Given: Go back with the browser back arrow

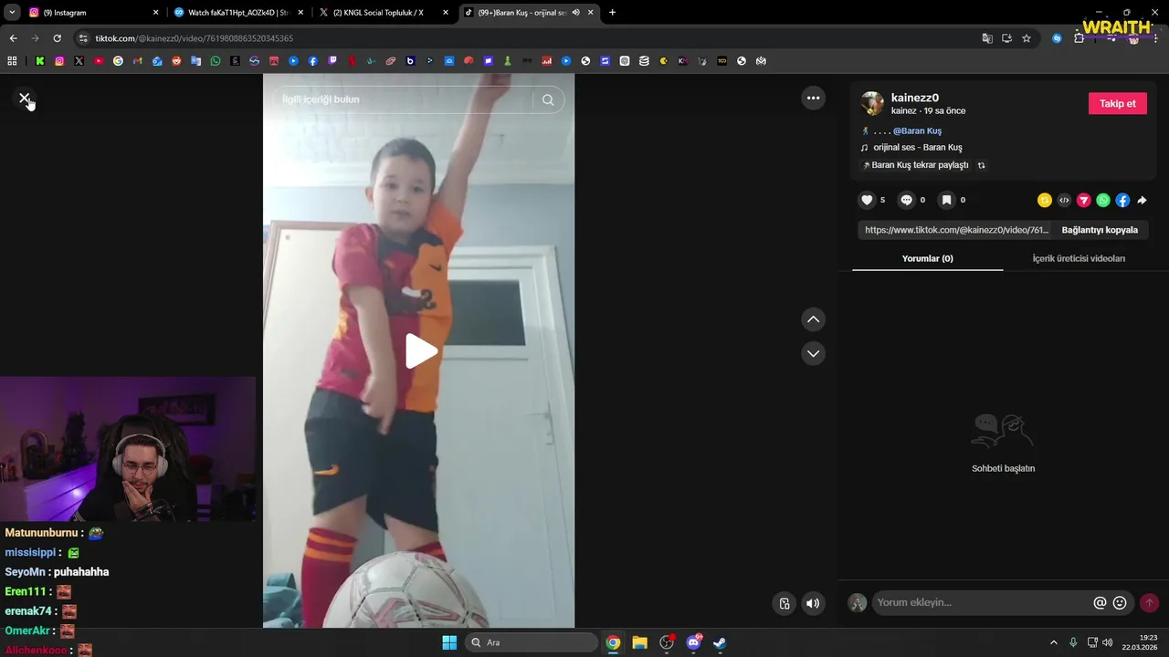Looking at the screenshot, I should click(13, 38).
